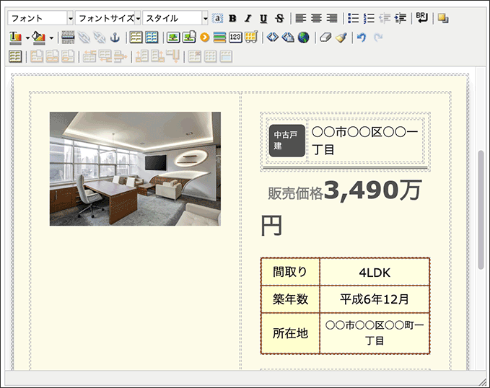The height and width of the screenshot is (388, 490).
Task: Insert an anchor
Action: pyautogui.click(x=115, y=38)
